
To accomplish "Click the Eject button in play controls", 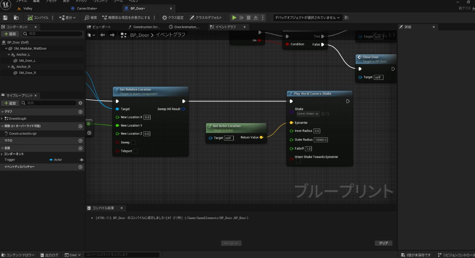I will coord(256,18).
